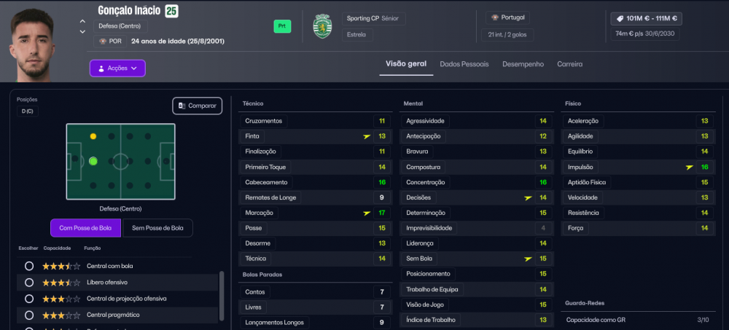The width and height of the screenshot is (729, 330).
Task: Switch to Sem Posse de Bola view
Action: [x=157, y=228]
